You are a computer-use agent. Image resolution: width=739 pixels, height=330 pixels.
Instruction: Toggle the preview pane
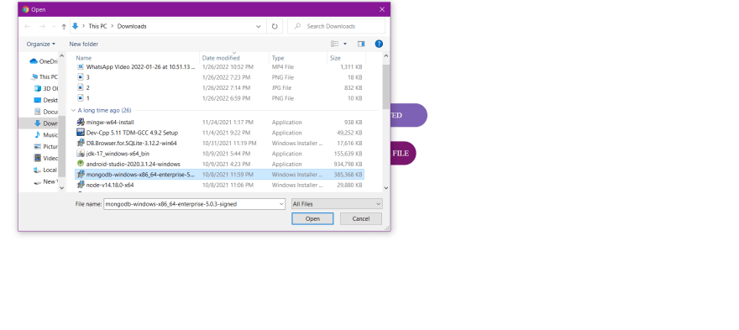(x=361, y=44)
